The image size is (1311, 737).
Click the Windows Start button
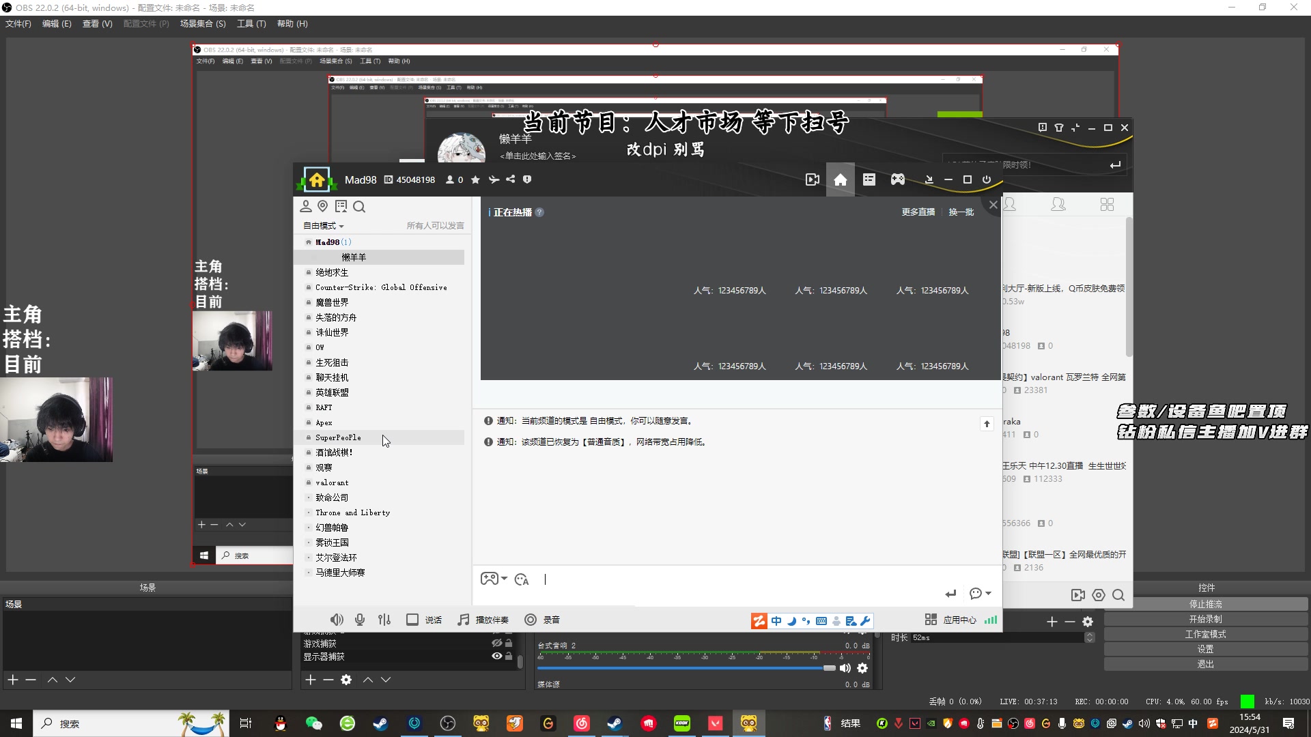click(x=16, y=723)
